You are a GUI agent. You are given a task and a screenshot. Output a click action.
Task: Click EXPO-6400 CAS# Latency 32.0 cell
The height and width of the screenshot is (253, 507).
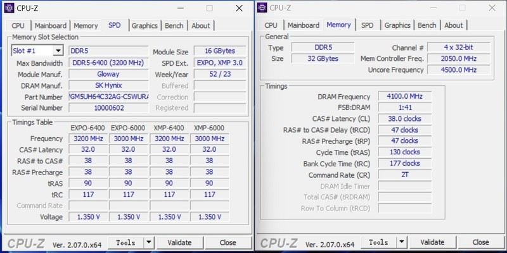pyautogui.click(x=88, y=150)
